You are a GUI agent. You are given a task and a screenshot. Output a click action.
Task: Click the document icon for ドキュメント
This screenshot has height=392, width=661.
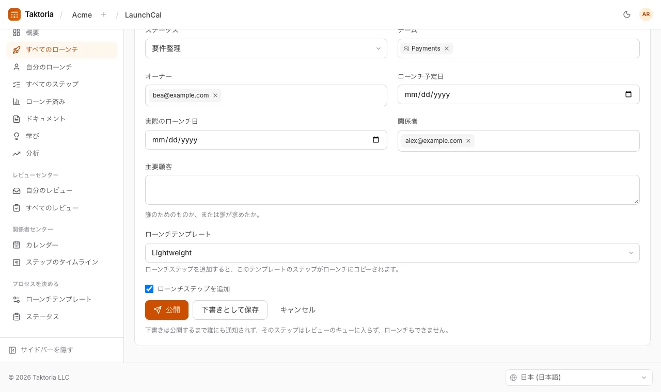pos(17,119)
